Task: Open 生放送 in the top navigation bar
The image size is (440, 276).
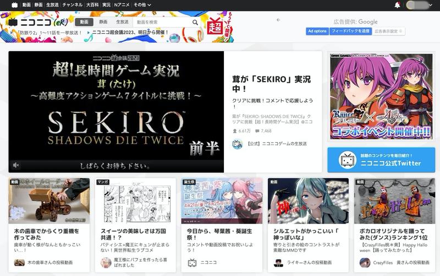Action: click(x=52, y=5)
